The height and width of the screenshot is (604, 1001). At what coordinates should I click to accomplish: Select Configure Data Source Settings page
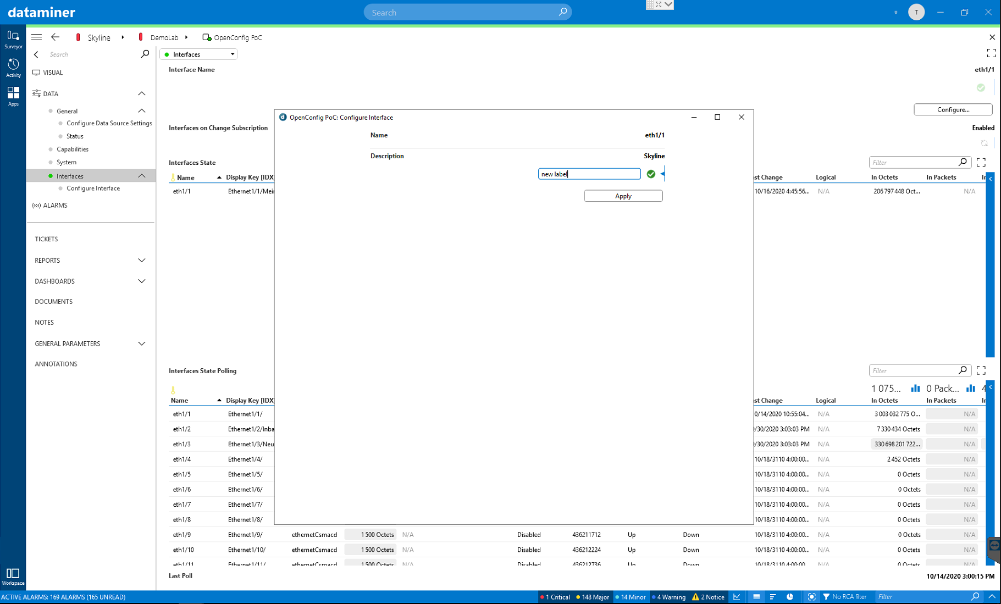[109, 123]
